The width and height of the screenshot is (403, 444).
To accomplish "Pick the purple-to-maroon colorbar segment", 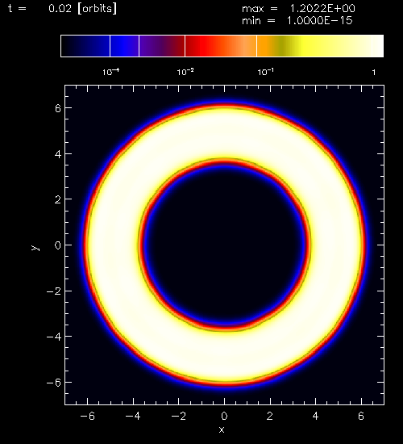I will tap(162, 46).
